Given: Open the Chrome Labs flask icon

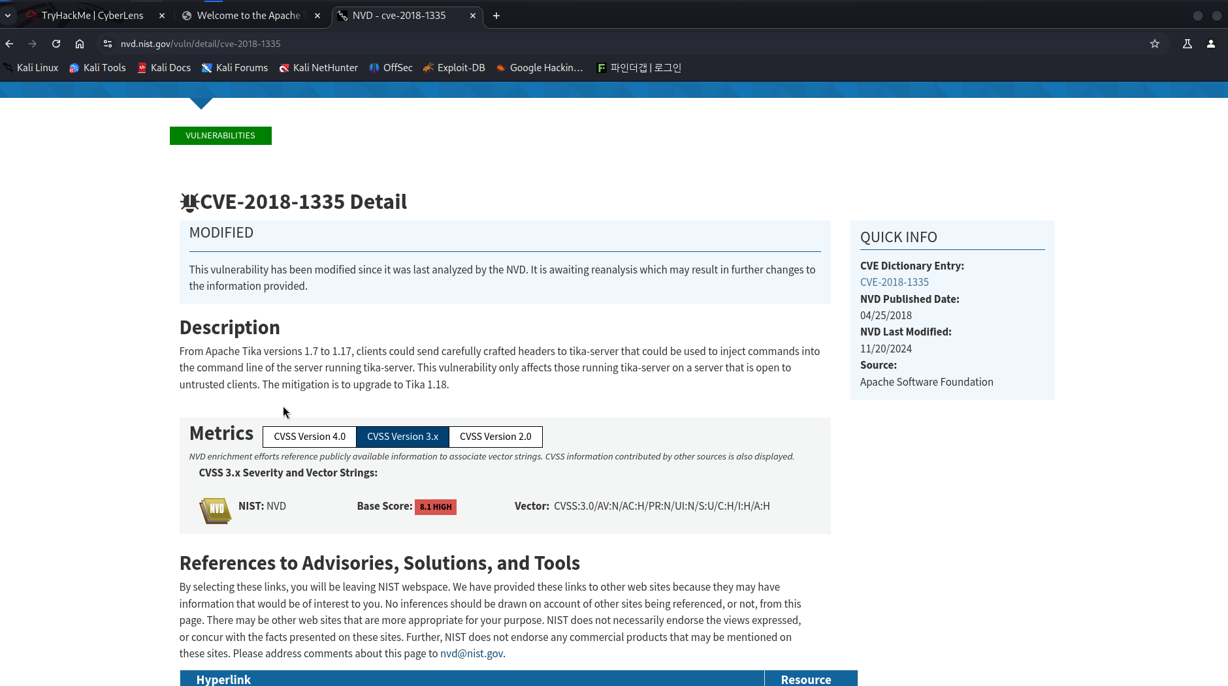Looking at the screenshot, I should [1188, 44].
